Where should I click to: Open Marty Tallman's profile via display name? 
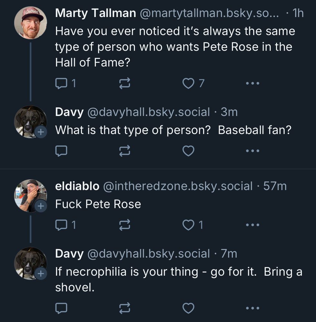(x=95, y=13)
